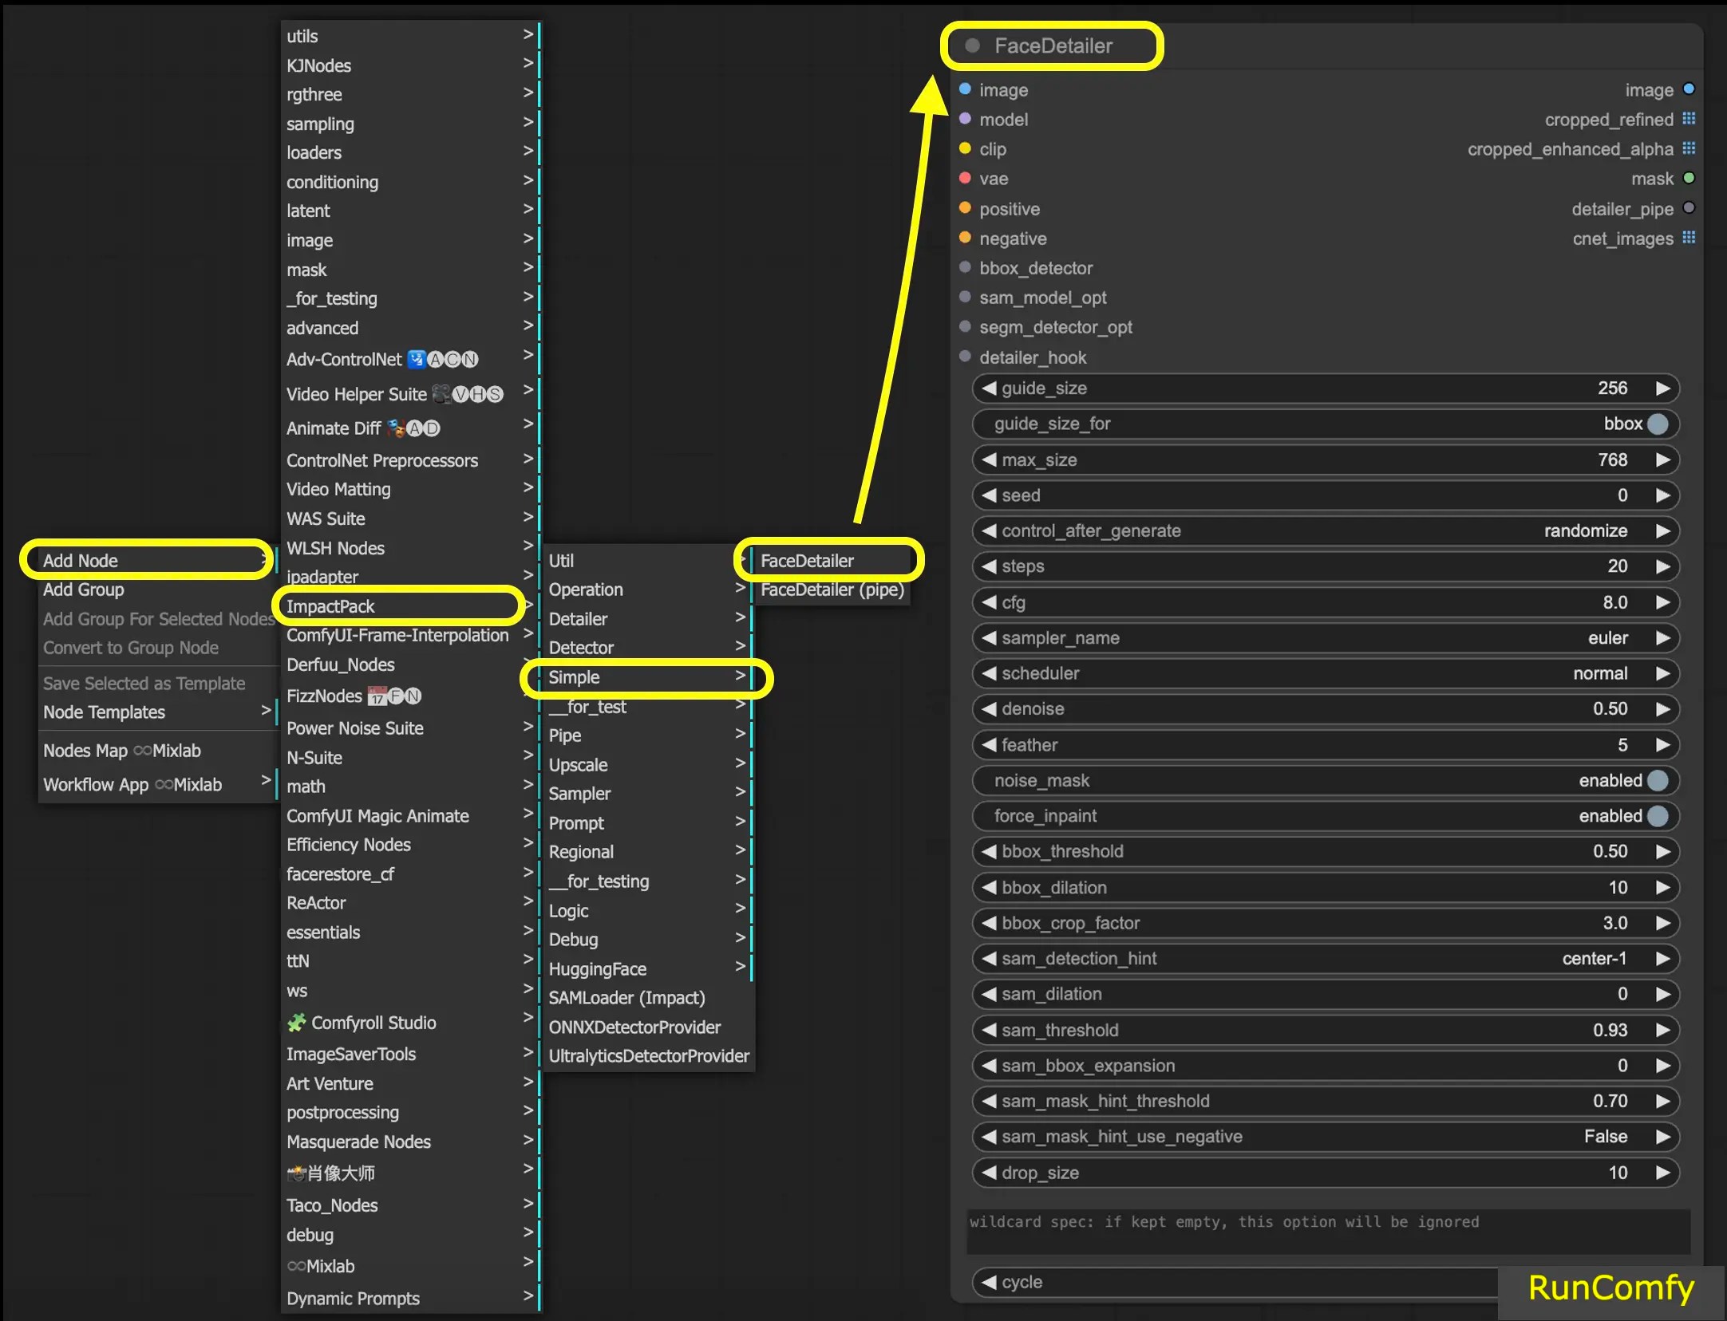Image resolution: width=1727 pixels, height=1321 pixels.
Task: Toggle the force_inpaint switch
Action: point(1657,815)
